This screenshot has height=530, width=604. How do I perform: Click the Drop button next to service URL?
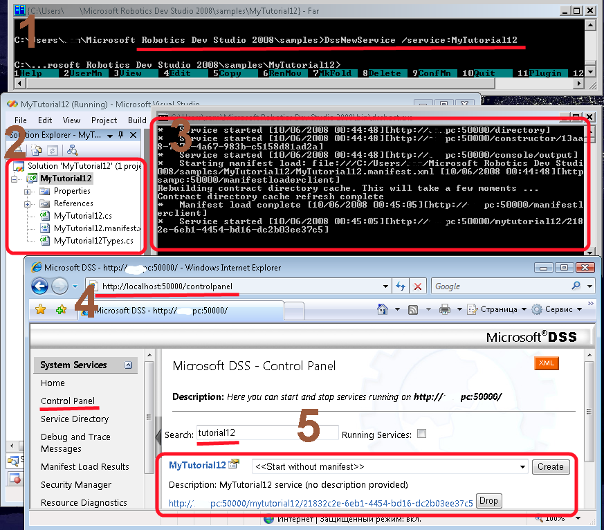pos(488,501)
